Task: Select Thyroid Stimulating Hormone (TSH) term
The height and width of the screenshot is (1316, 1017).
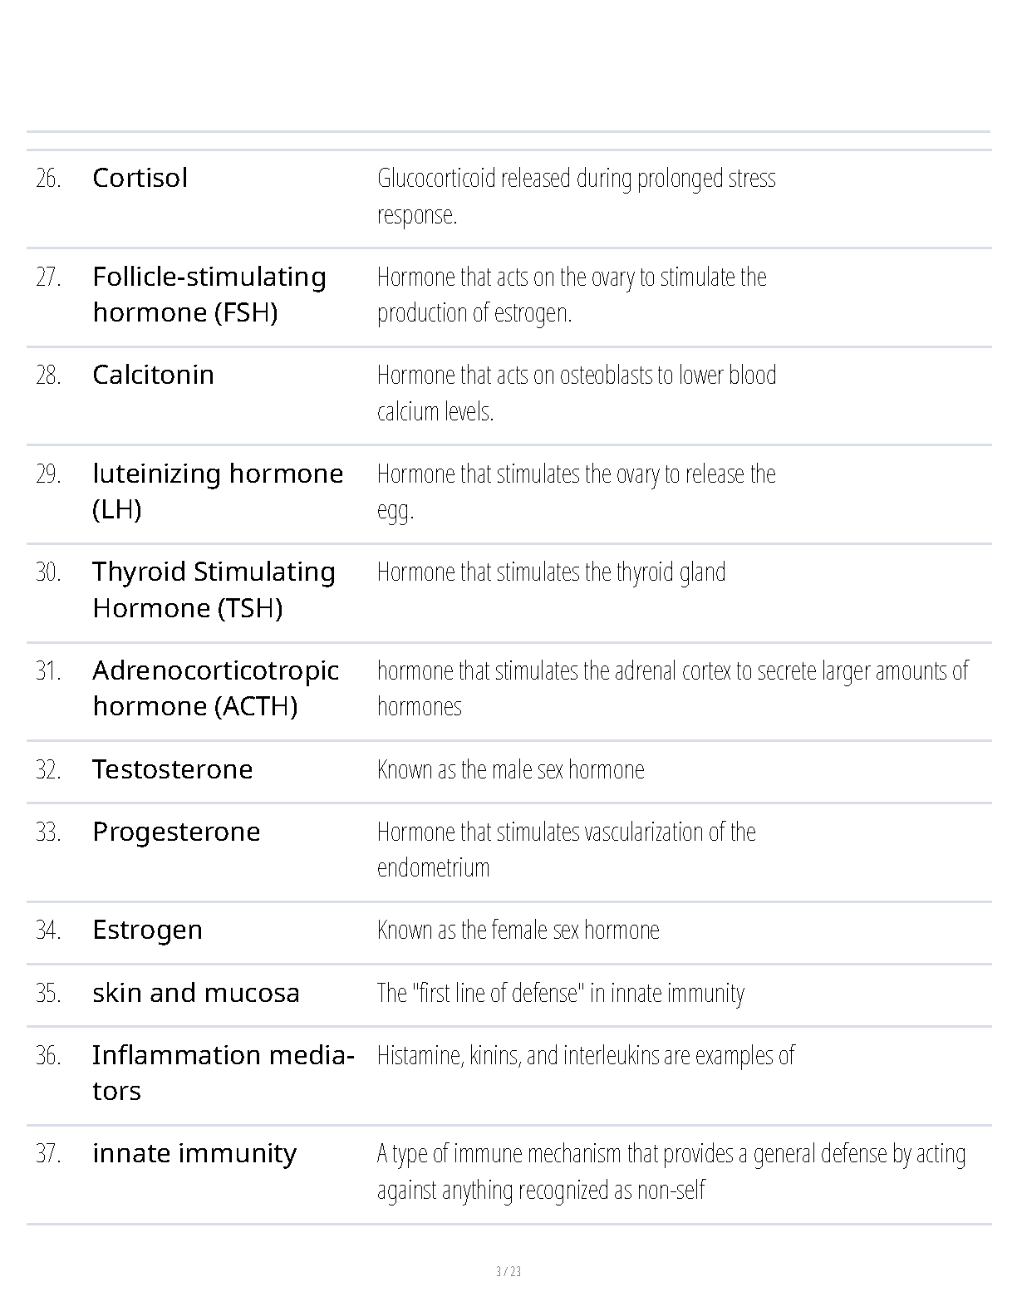Action: click(214, 590)
